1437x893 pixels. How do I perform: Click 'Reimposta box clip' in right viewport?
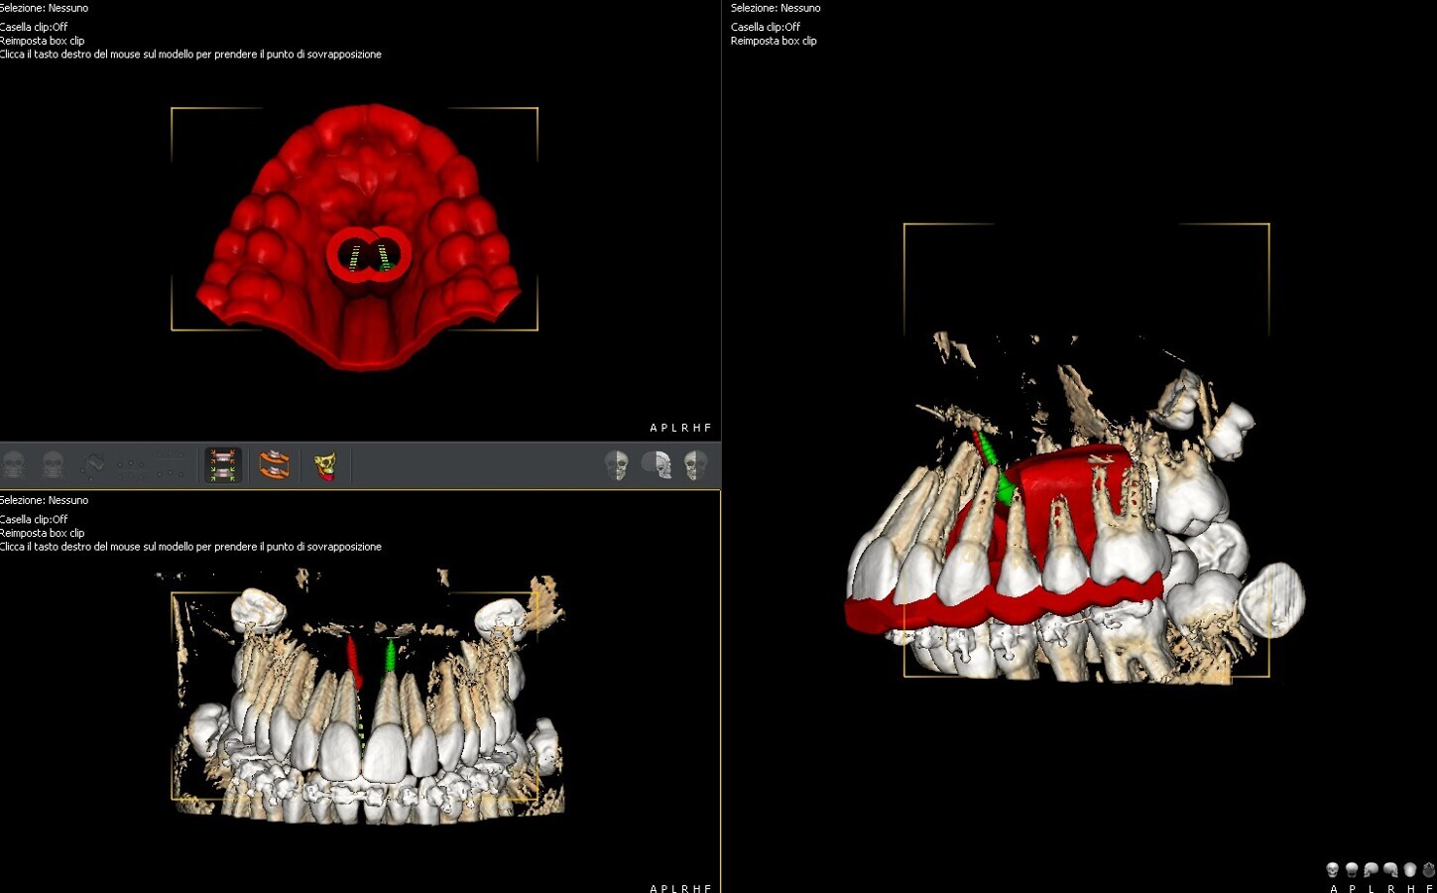(x=774, y=41)
